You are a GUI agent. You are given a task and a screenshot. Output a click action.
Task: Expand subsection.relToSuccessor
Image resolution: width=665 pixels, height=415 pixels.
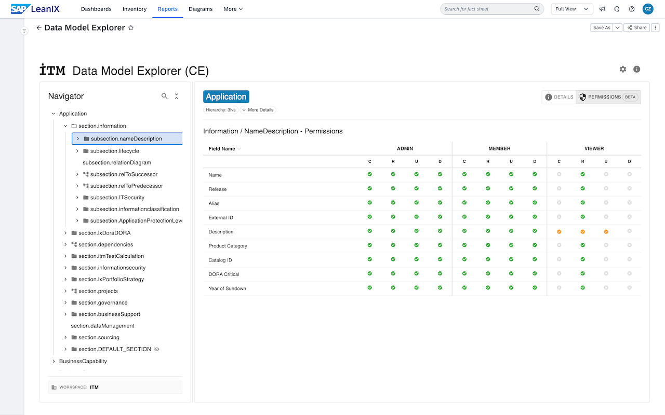[77, 174]
